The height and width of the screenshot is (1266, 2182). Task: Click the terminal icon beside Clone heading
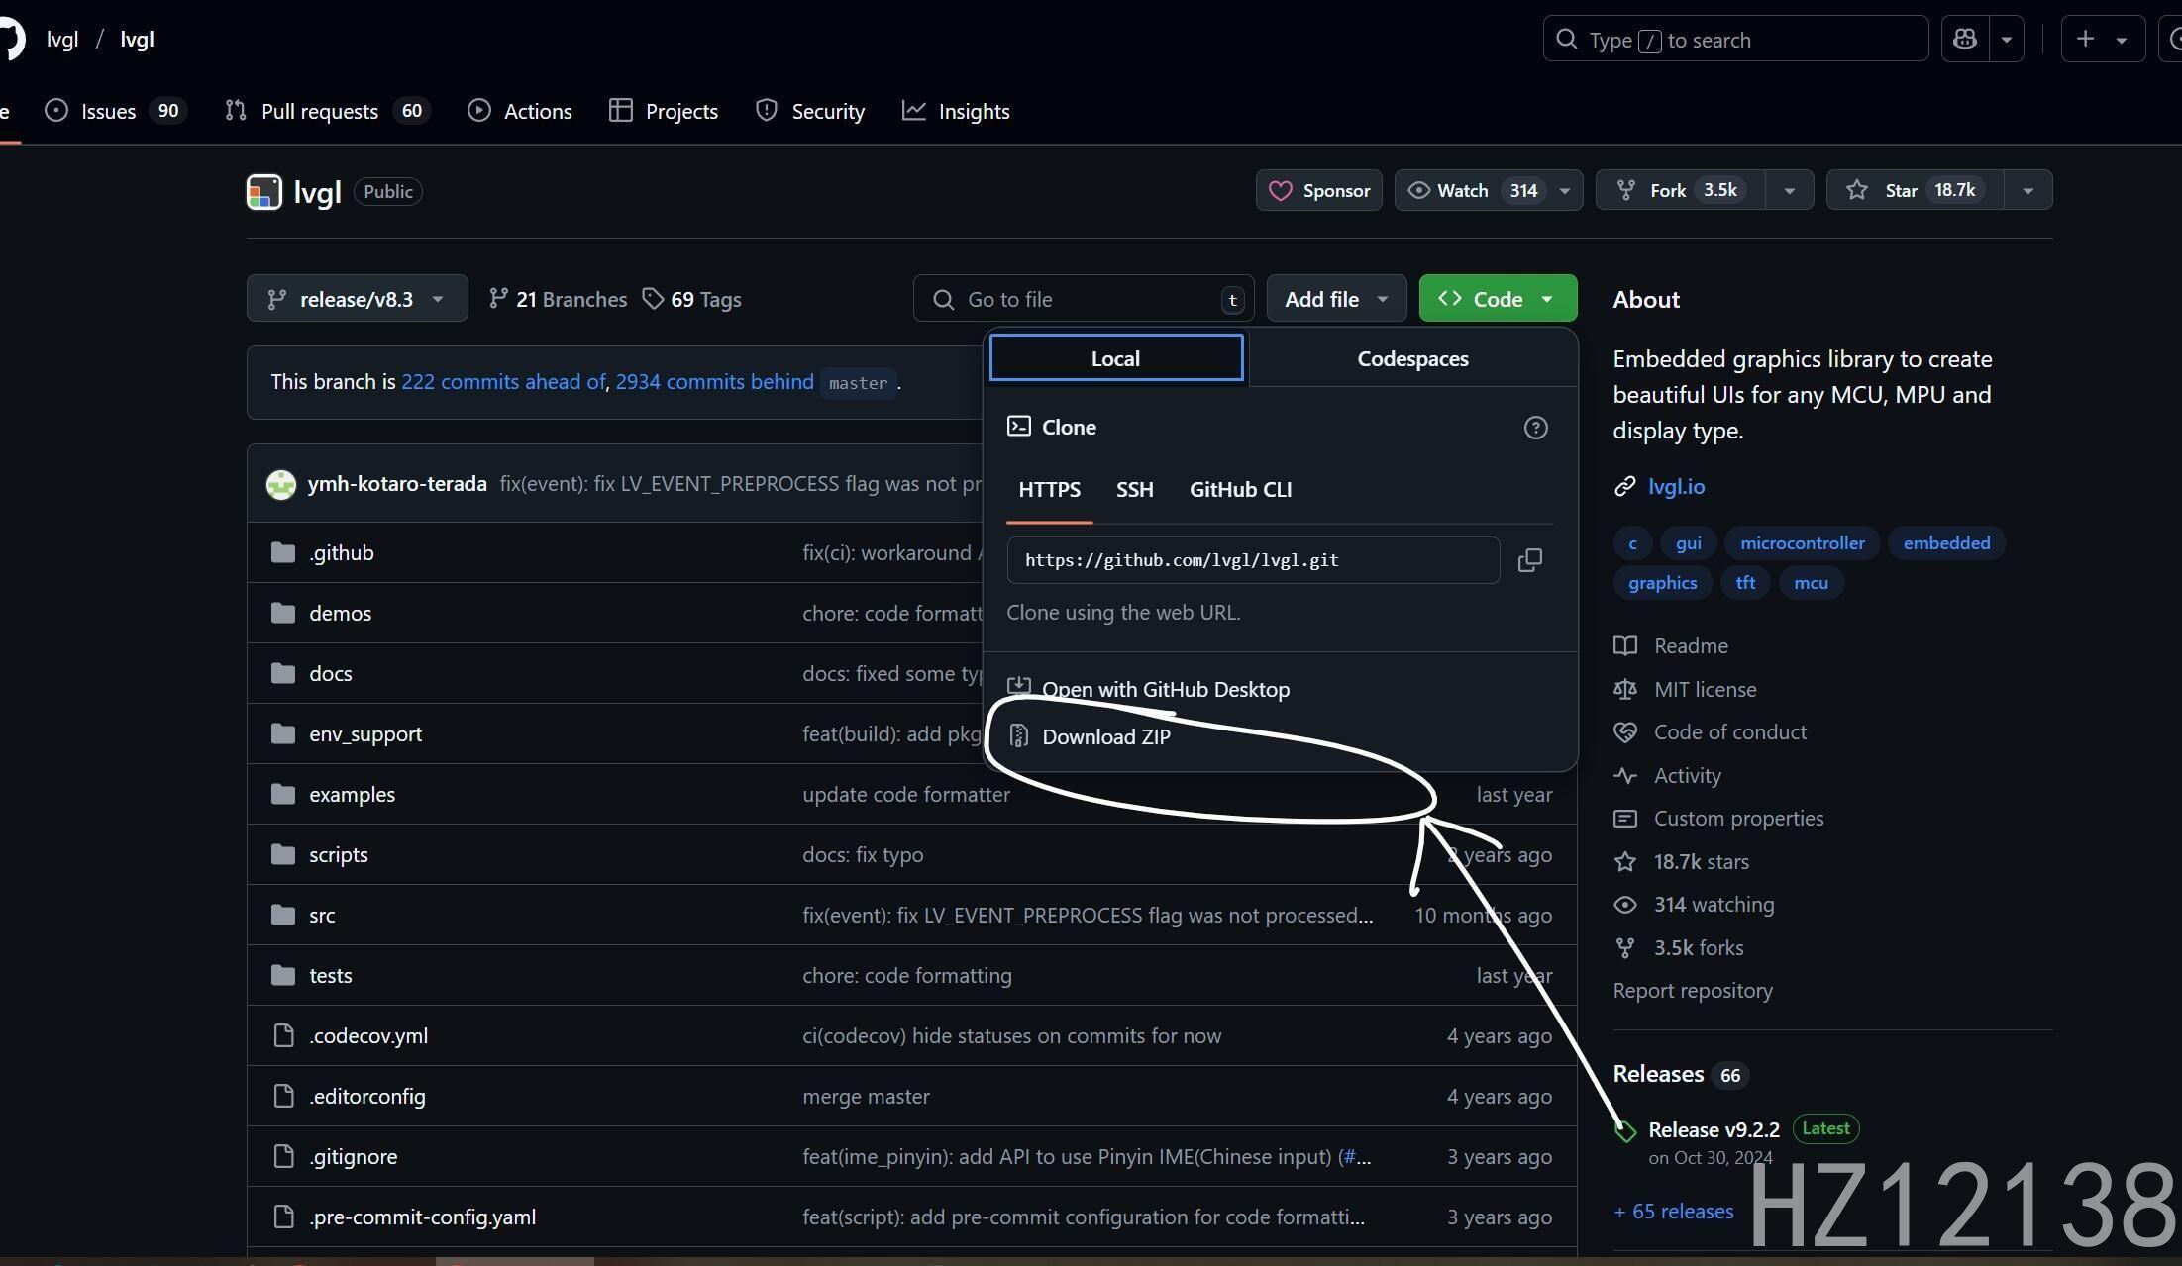pyautogui.click(x=1018, y=426)
